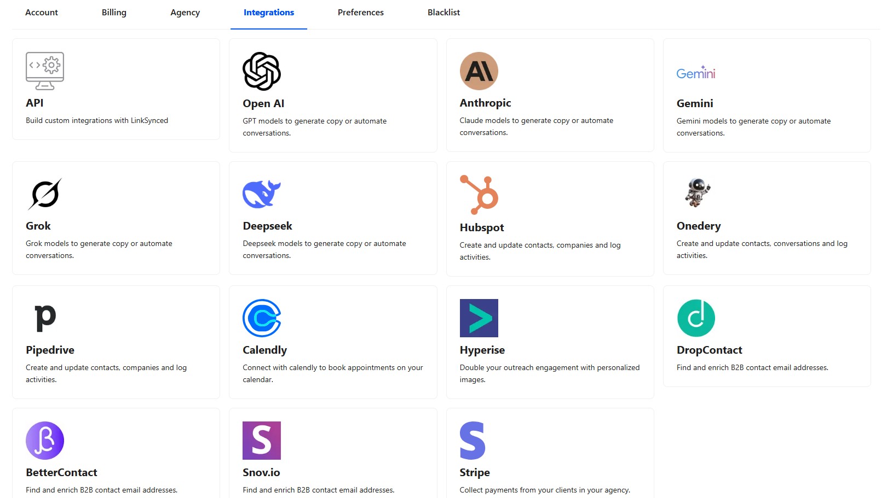The image size is (887, 498).
Task: Click the OpenAI knot logo
Action: coord(262,71)
